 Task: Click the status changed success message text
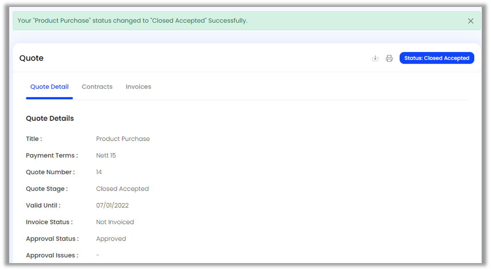[x=133, y=21]
